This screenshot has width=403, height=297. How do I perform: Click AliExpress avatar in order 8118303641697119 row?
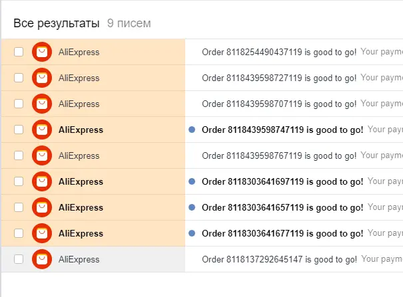tap(42, 181)
